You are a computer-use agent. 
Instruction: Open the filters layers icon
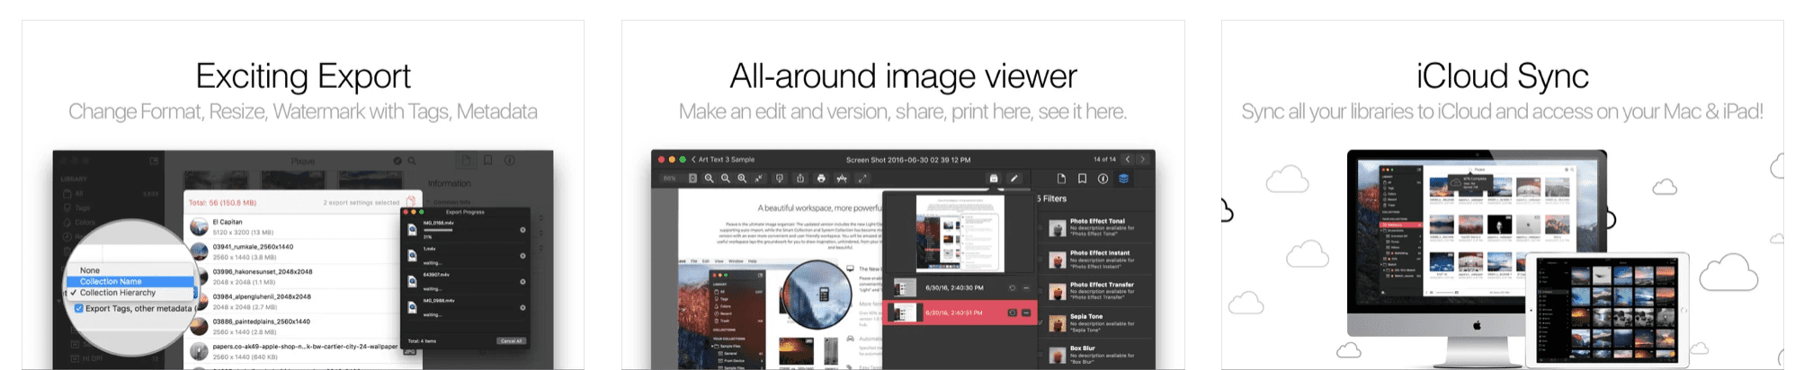click(1123, 179)
